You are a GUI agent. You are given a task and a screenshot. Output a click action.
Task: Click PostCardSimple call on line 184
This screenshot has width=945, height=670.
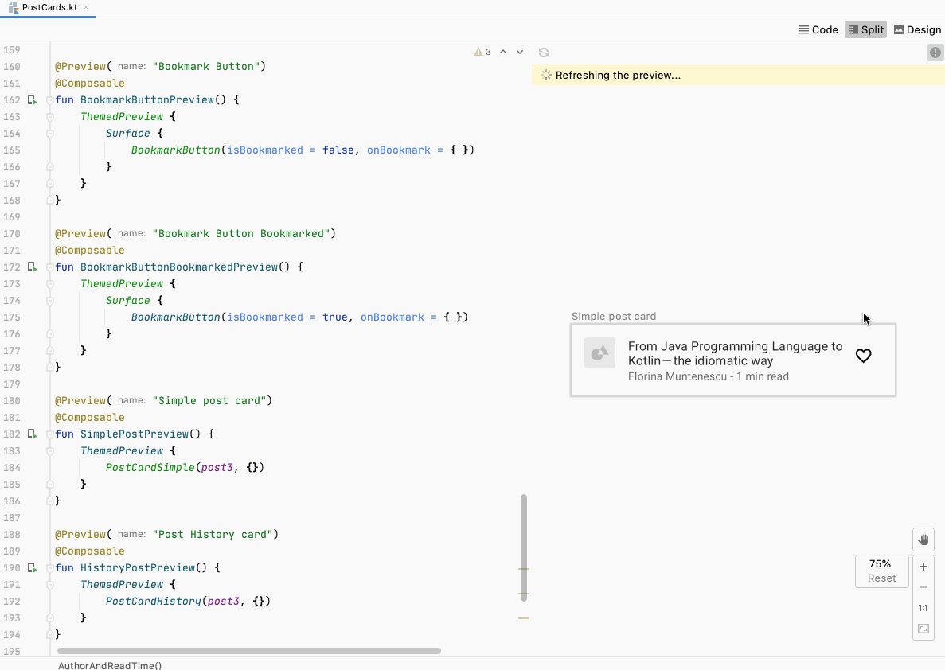click(x=150, y=468)
